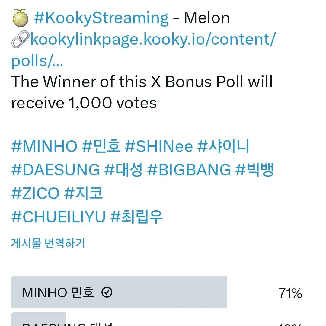Click the melon emoji icon

click(20, 18)
